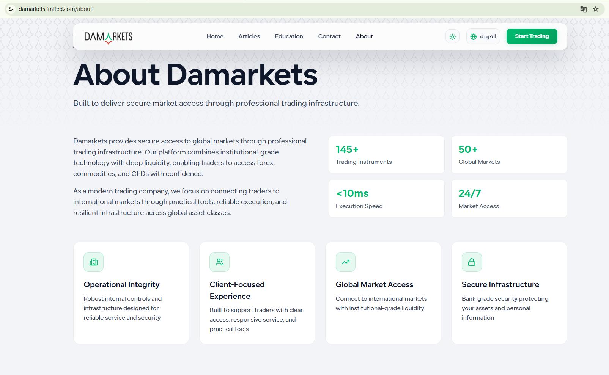Click the "Execution Speed" label
This screenshot has height=375, width=609.
[x=359, y=206]
